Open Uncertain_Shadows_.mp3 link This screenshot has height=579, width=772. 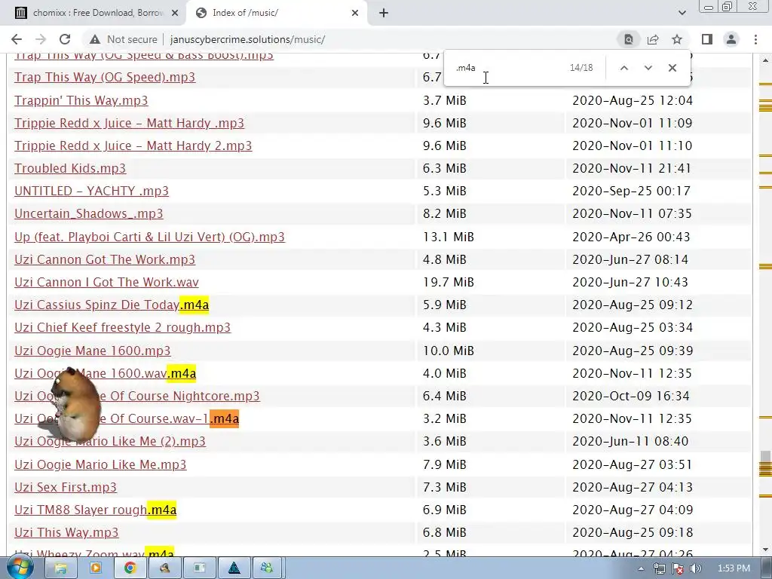coord(89,213)
